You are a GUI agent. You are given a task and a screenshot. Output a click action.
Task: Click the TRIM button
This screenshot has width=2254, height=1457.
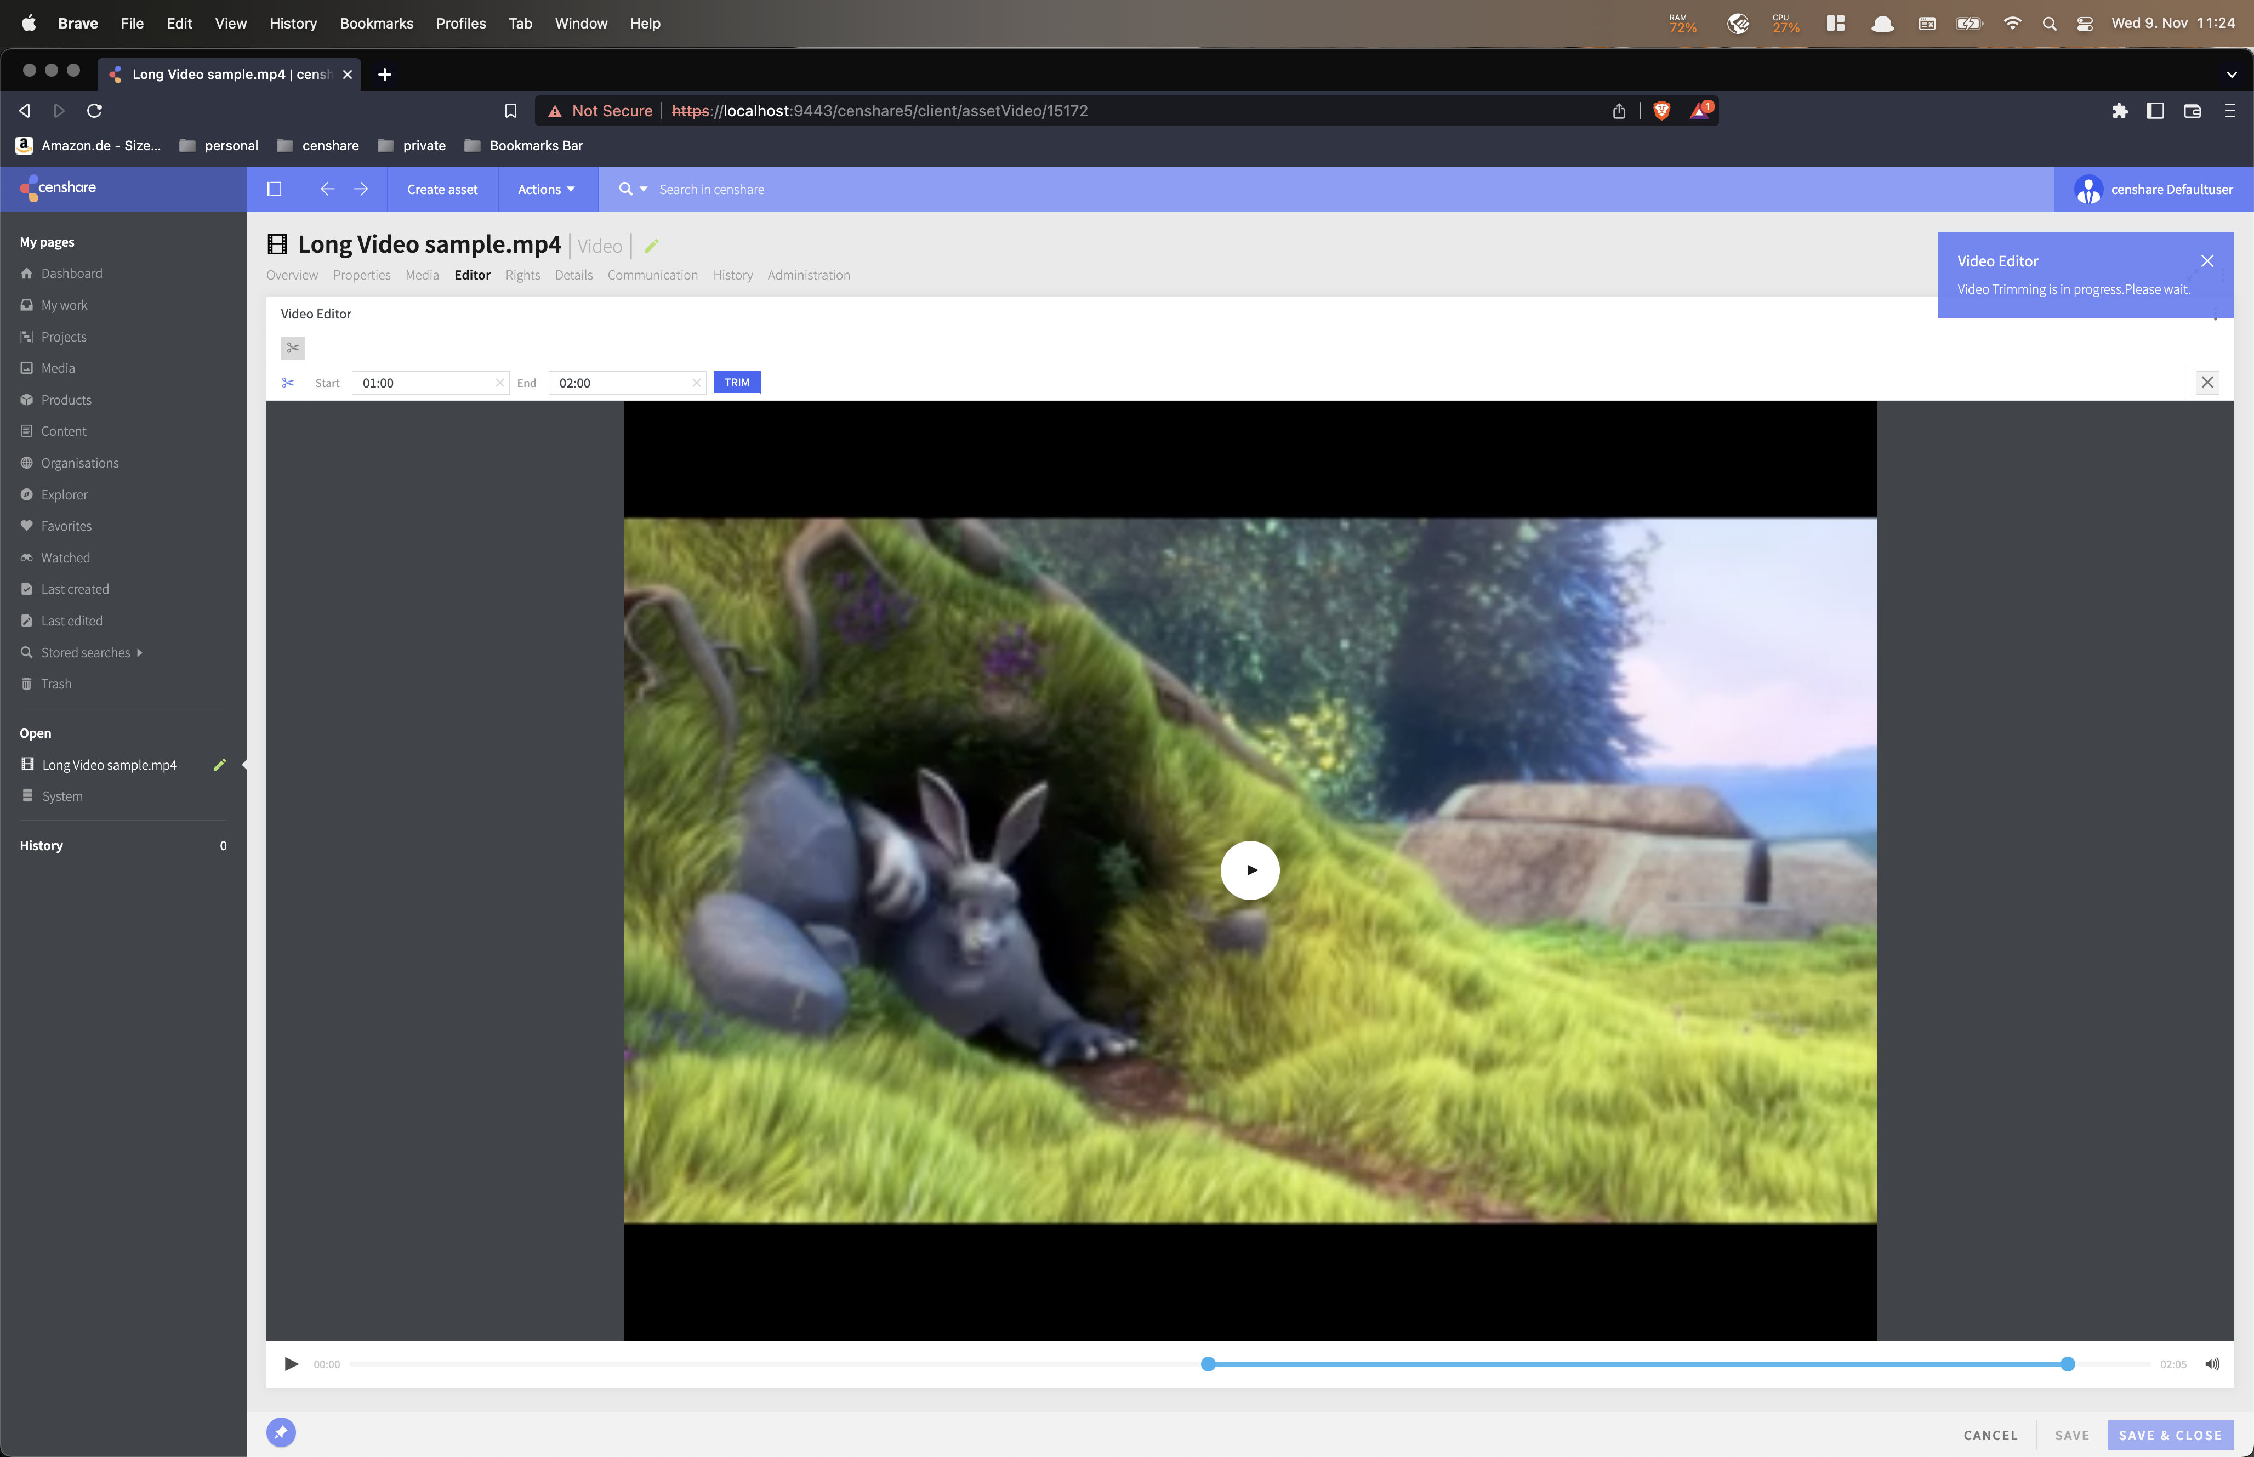[x=736, y=382]
